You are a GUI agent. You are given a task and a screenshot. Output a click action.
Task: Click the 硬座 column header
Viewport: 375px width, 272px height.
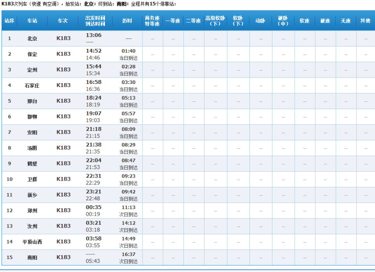[325, 21]
